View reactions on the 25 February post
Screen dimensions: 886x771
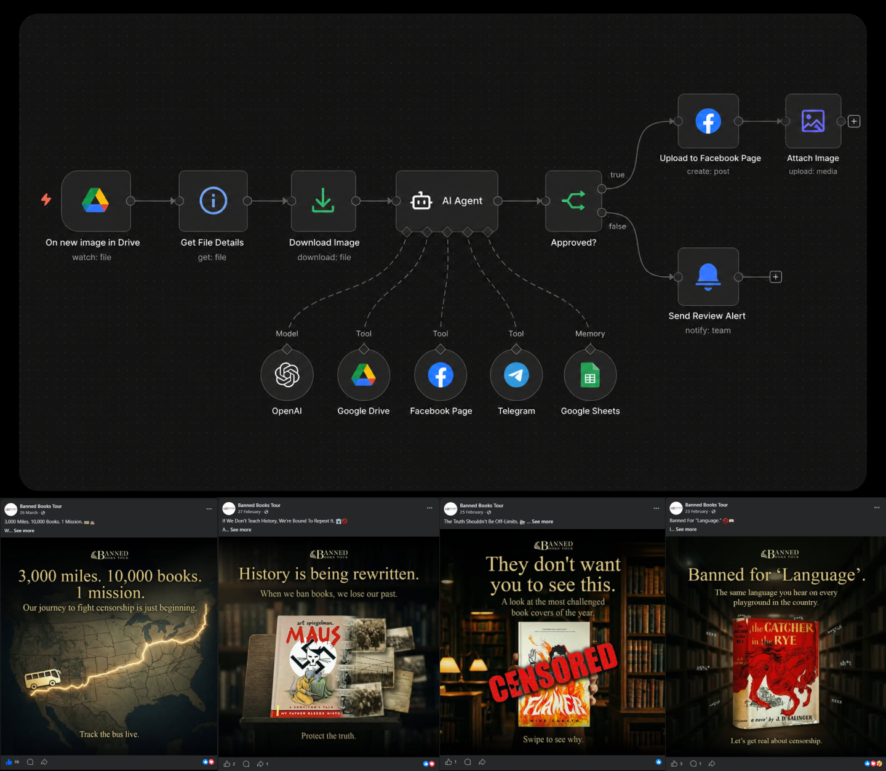point(658,762)
